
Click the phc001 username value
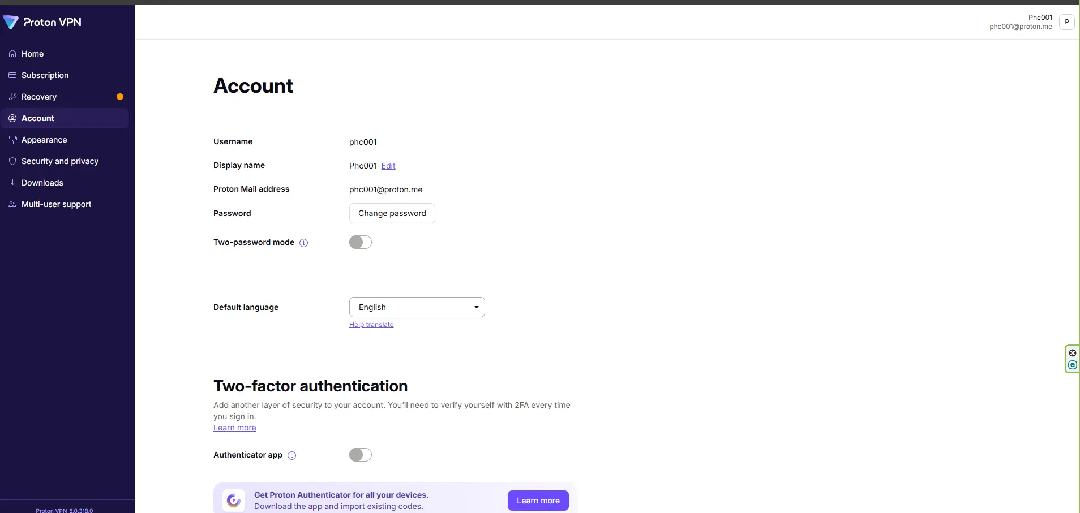[x=363, y=142]
